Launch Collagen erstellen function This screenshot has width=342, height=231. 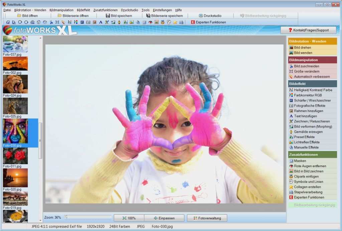[x=307, y=187]
